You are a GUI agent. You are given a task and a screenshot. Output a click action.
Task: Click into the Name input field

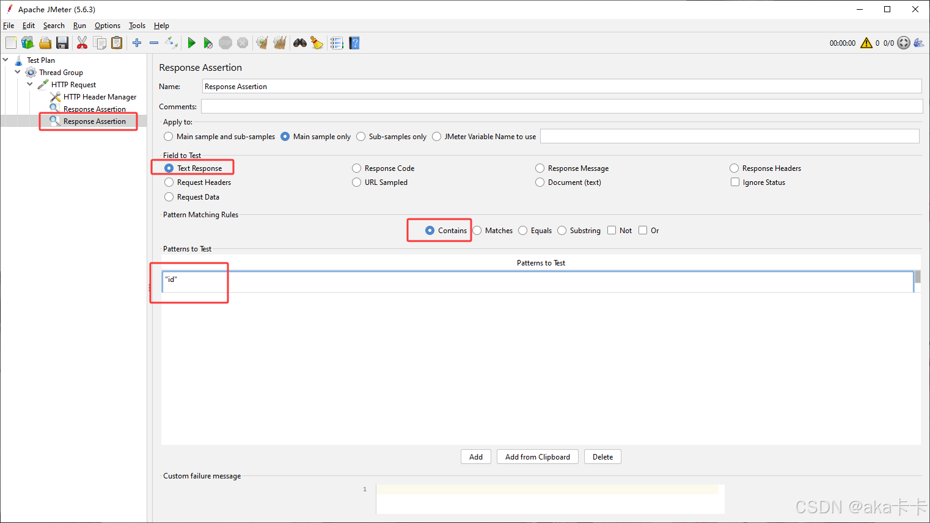coord(562,87)
